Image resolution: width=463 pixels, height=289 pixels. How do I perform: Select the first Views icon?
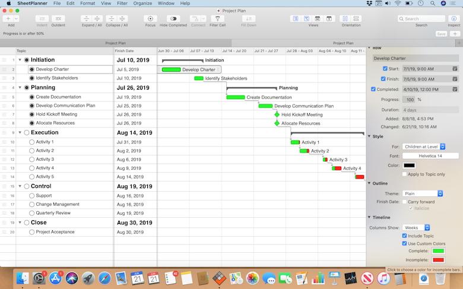pos(296,18)
